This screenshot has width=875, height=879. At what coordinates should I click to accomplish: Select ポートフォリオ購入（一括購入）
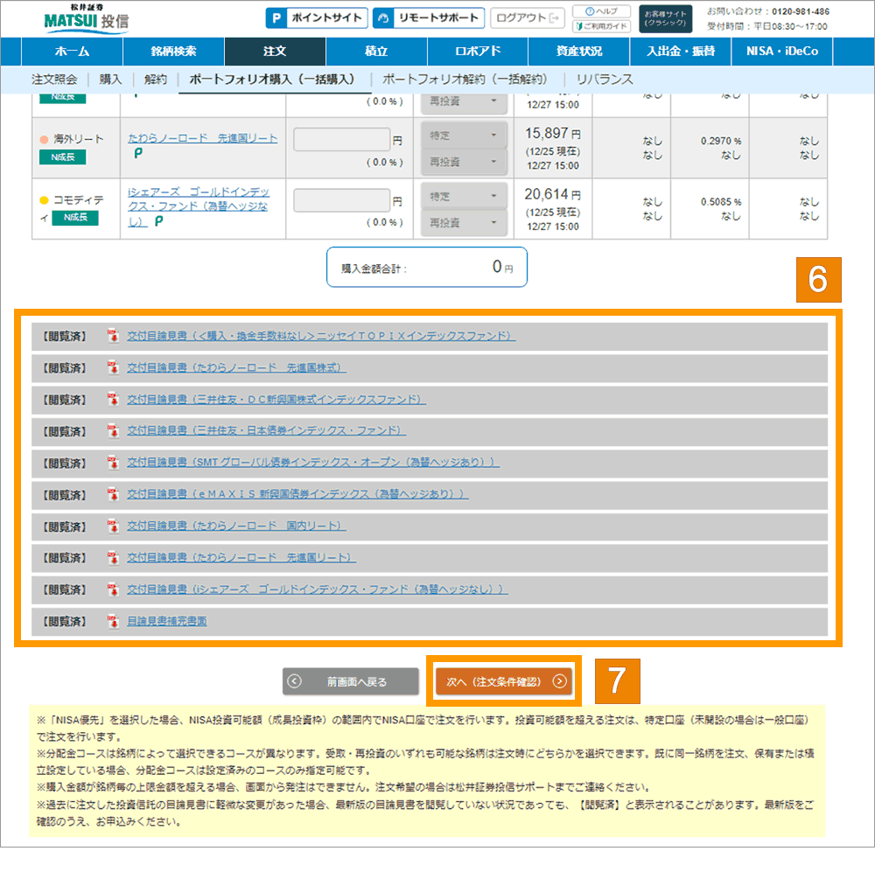(275, 80)
